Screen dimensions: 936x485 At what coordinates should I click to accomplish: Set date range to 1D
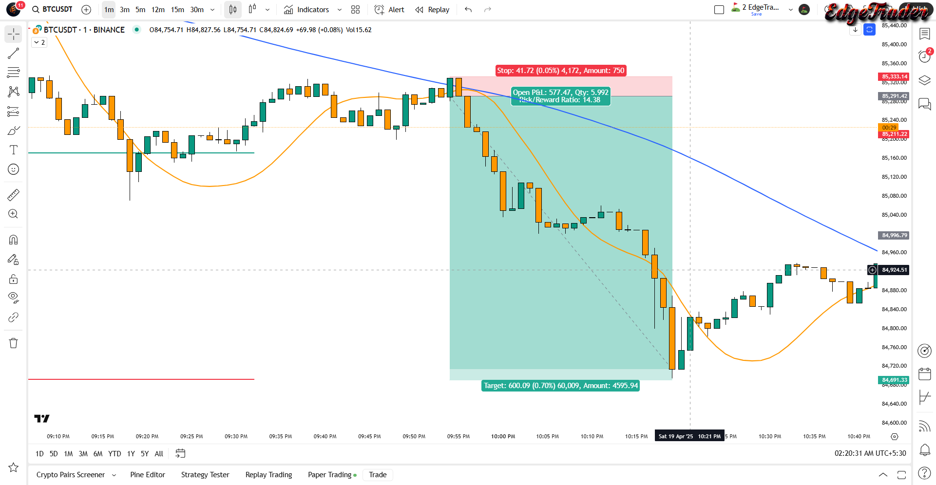39,454
